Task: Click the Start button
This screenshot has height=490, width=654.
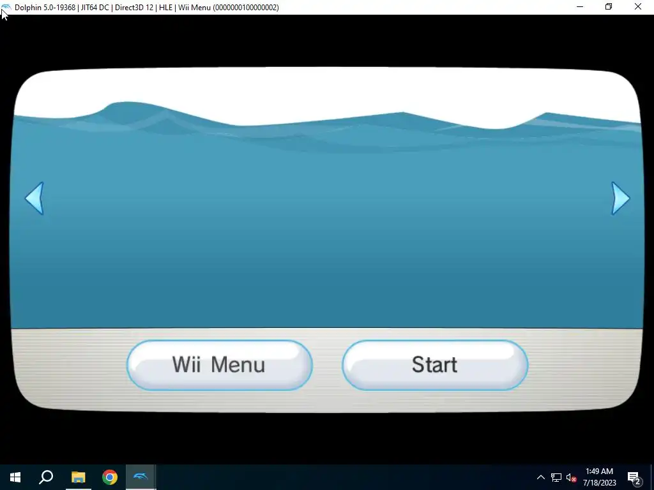Action: coord(435,365)
